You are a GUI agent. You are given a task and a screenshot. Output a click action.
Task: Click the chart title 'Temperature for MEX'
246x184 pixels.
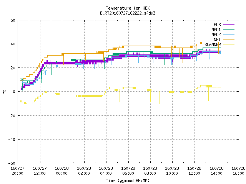(x=128, y=8)
